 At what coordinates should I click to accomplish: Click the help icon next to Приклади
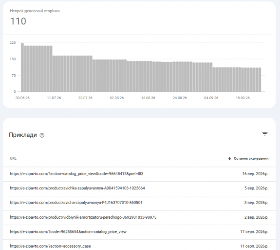coord(42,135)
